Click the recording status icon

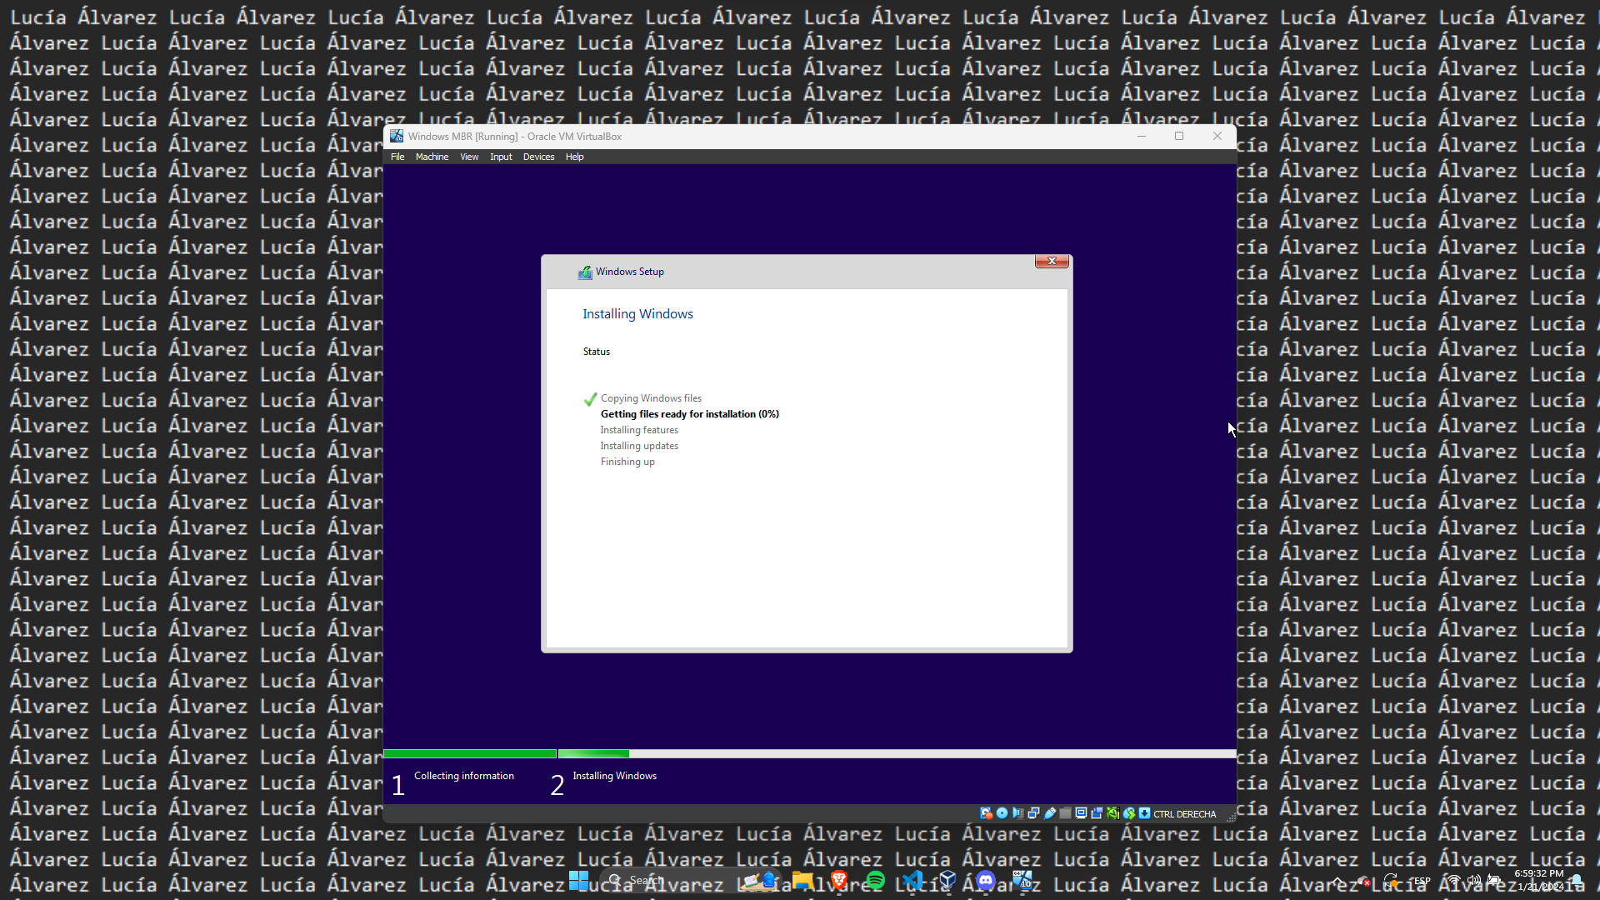point(1097,813)
